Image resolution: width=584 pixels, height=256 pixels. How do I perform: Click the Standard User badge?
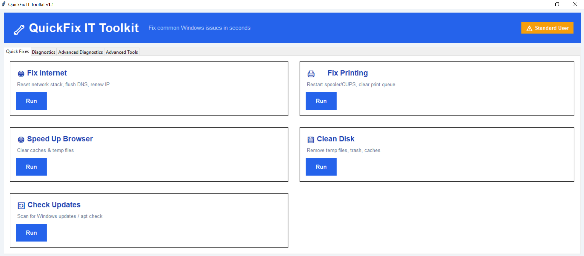tap(547, 28)
